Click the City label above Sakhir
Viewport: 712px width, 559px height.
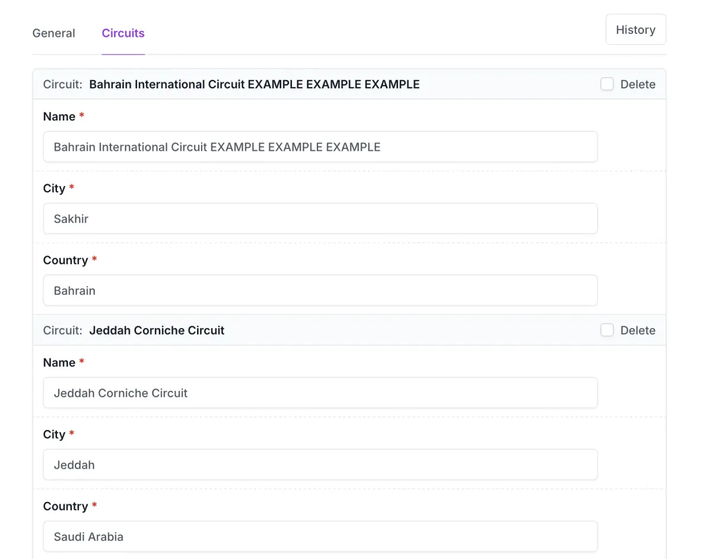tap(54, 188)
